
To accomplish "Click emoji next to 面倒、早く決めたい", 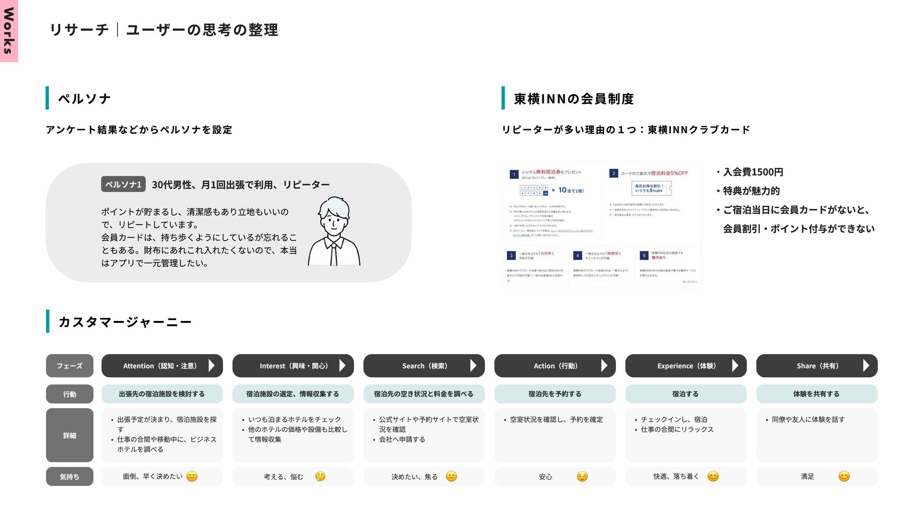I will [192, 476].
